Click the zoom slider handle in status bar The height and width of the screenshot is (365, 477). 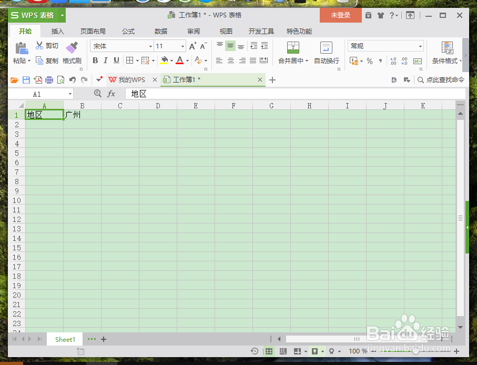(415, 351)
